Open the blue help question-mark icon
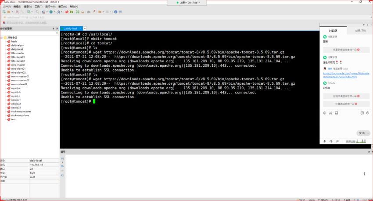The width and height of the screenshot is (373, 201). tap(115, 12)
